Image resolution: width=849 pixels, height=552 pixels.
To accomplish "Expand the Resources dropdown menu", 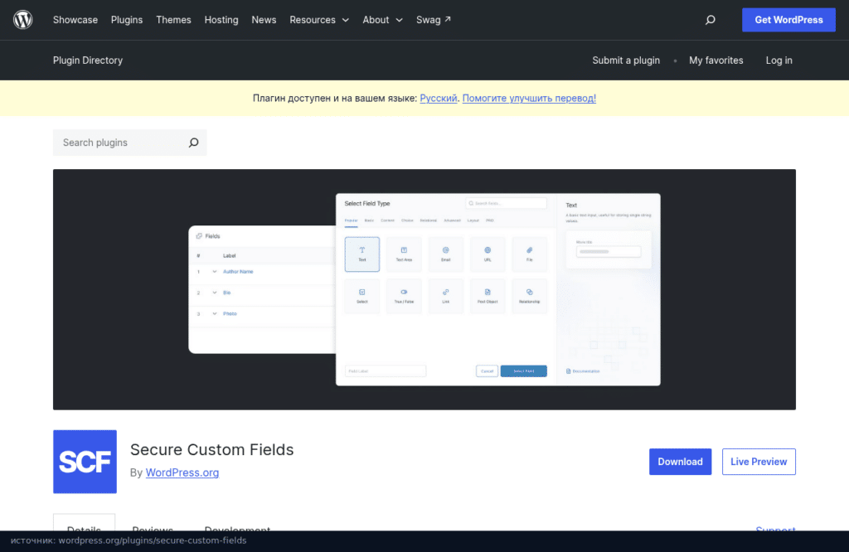I will tap(319, 20).
